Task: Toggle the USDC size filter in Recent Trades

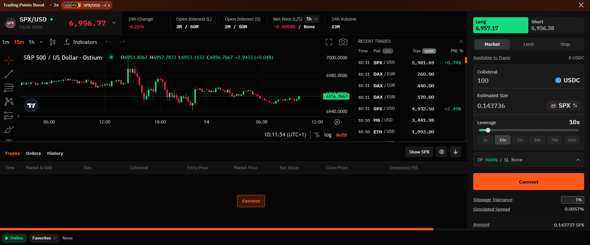Action: click(x=429, y=51)
